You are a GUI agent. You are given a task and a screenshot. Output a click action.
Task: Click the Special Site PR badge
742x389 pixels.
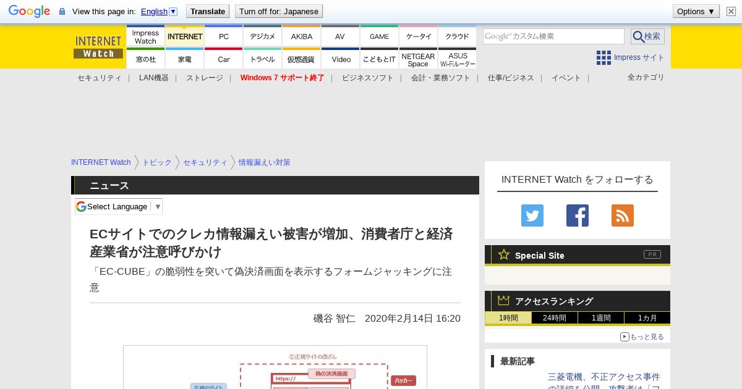[652, 254]
